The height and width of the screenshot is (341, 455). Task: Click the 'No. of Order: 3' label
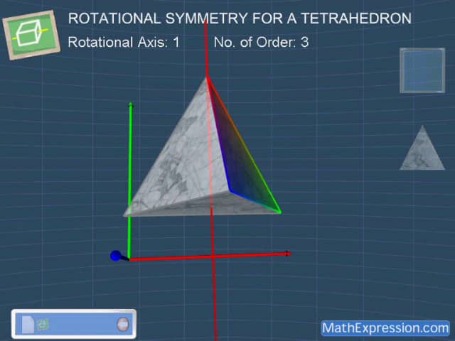pyautogui.click(x=261, y=43)
